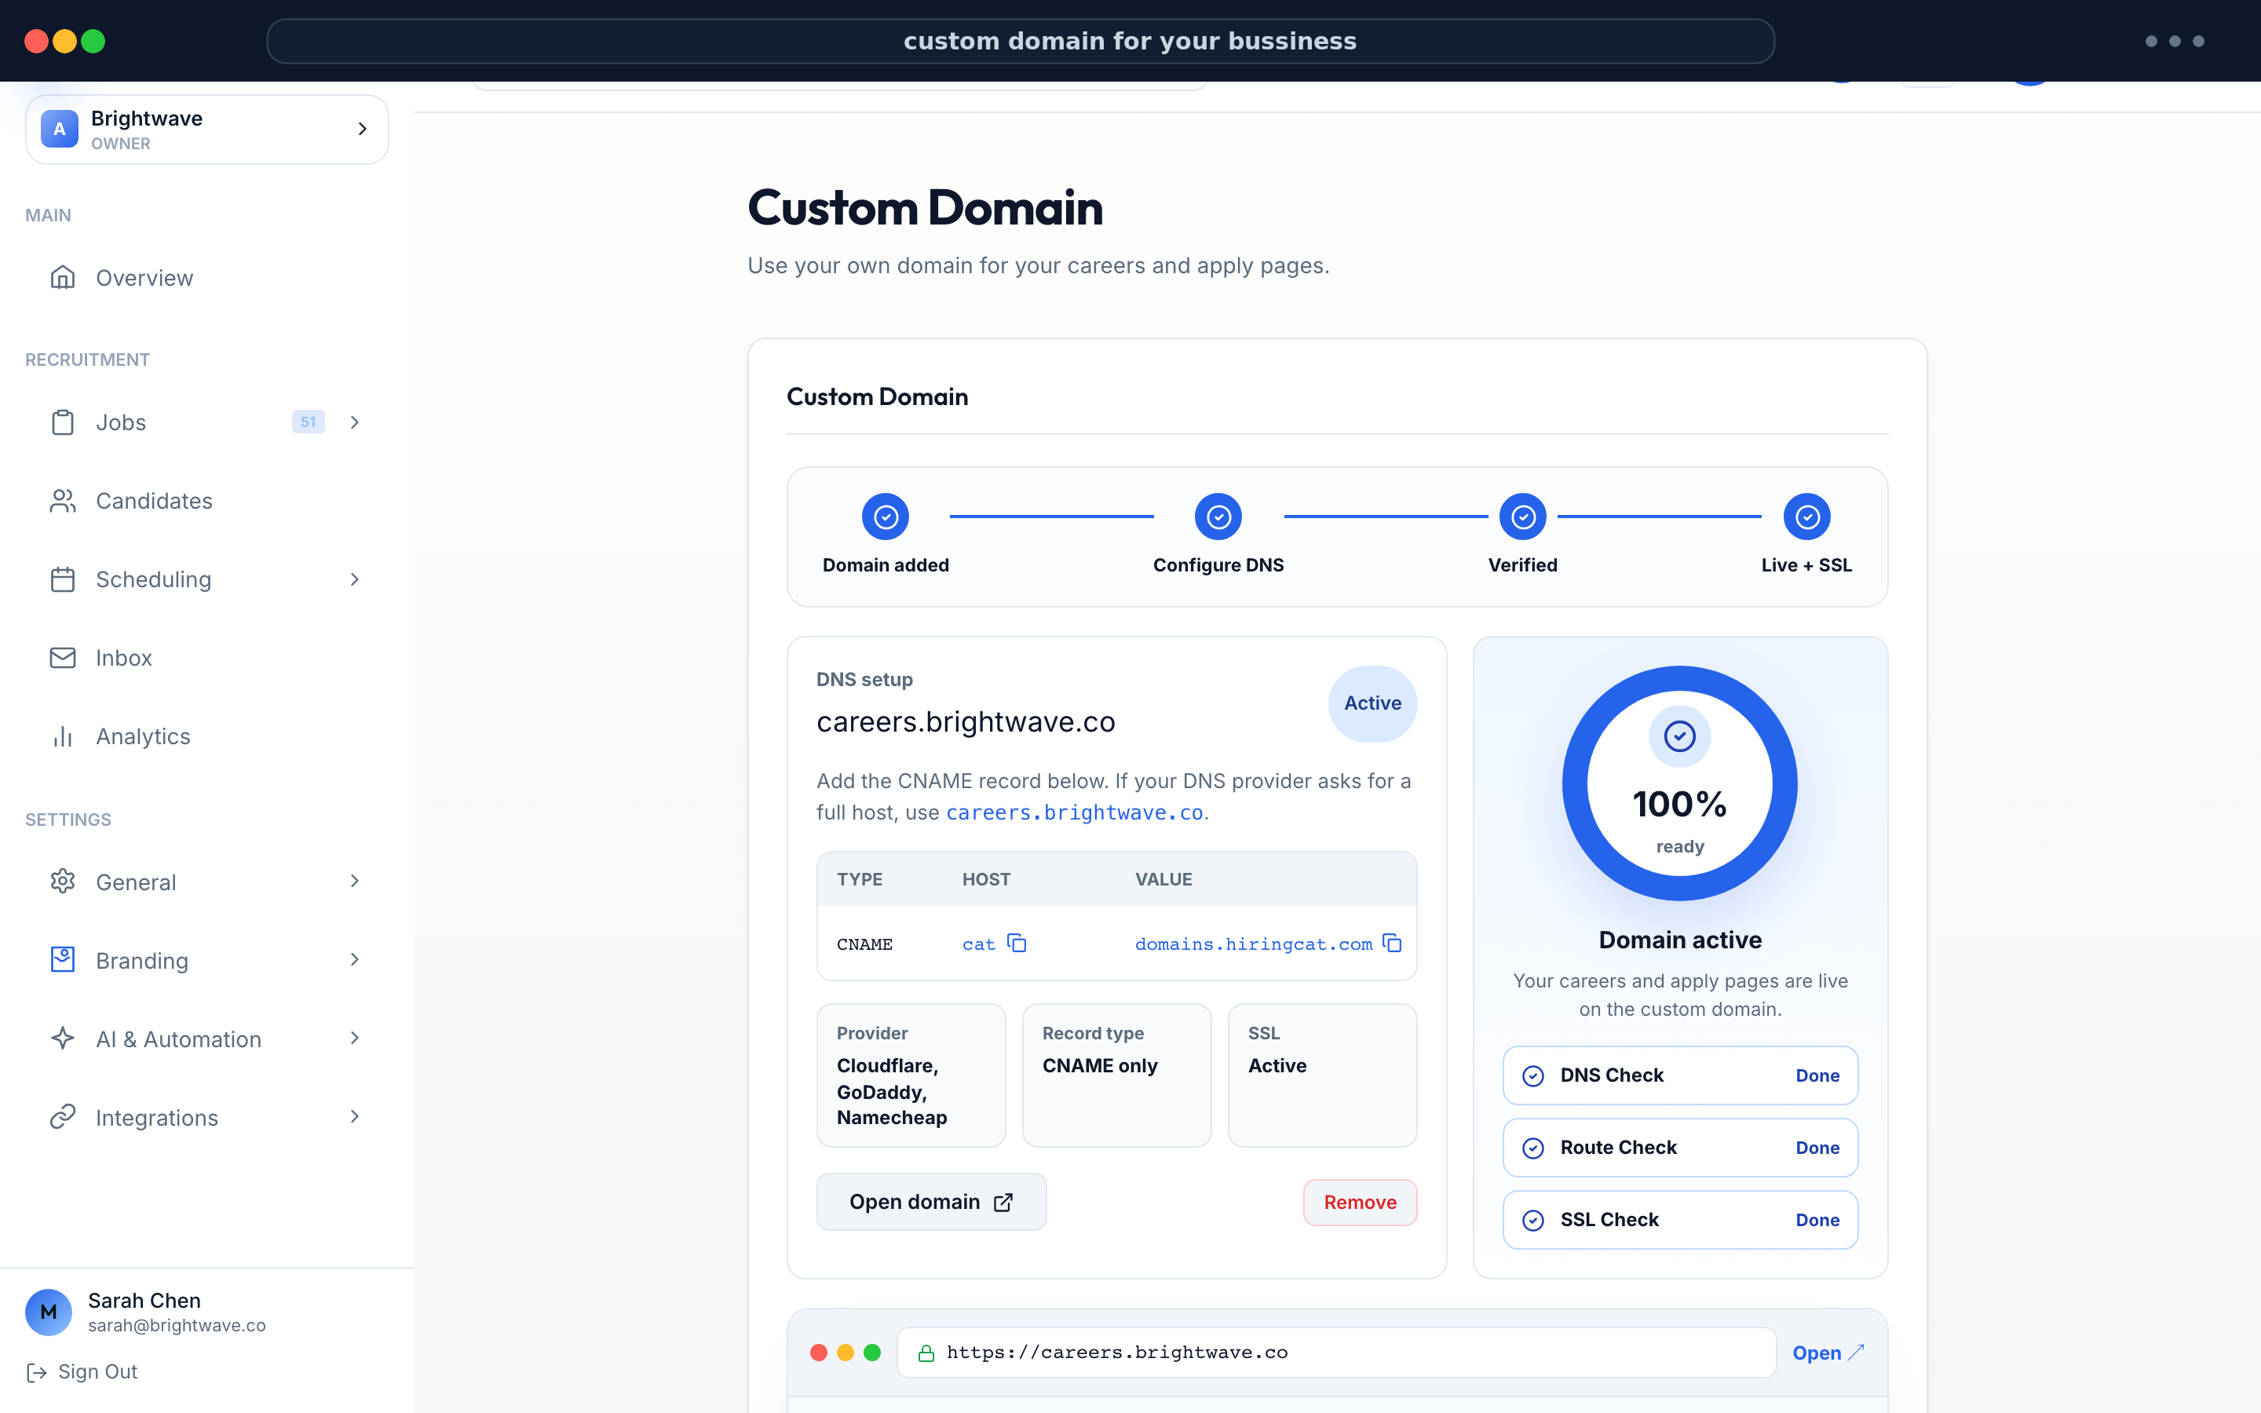Click the Branding sidebar icon

click(x=63, y=960)
